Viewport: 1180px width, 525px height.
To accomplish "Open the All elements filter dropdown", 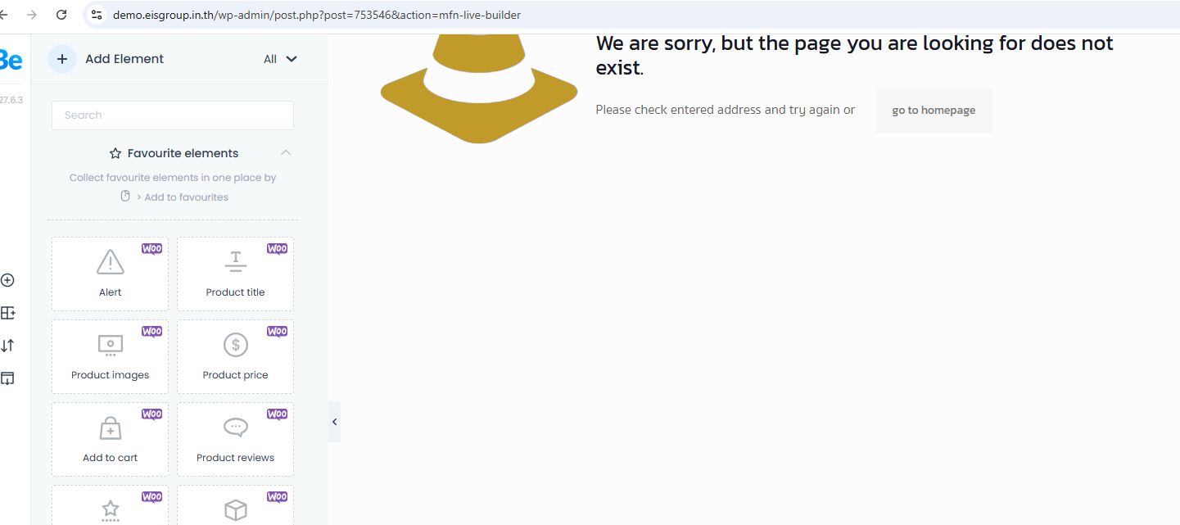I will (280, 59).
